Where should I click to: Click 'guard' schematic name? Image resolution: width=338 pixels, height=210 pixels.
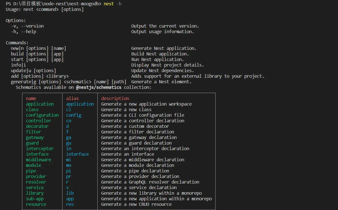pos(32,143)
